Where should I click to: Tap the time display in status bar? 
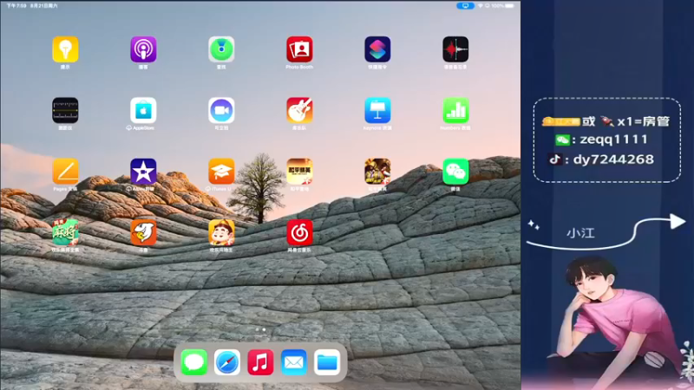[x=16, y=6]
